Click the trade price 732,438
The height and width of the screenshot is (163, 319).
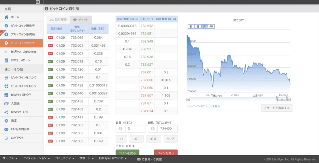77,85
